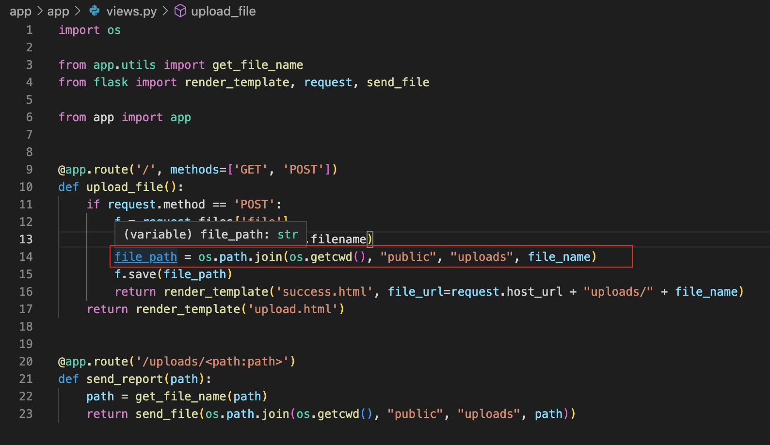Select views.py in the breadcrumb
Image resolution: width=770 pixels, height=445 pixels.
131,11
